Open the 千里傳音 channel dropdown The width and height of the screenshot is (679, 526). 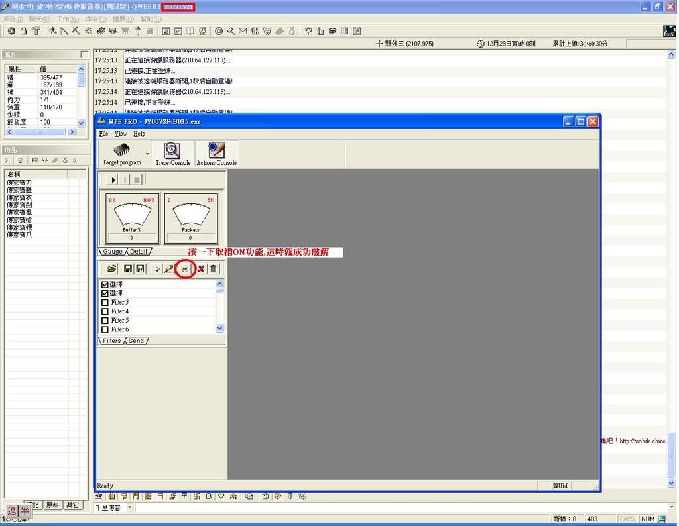tap(130, 507)
